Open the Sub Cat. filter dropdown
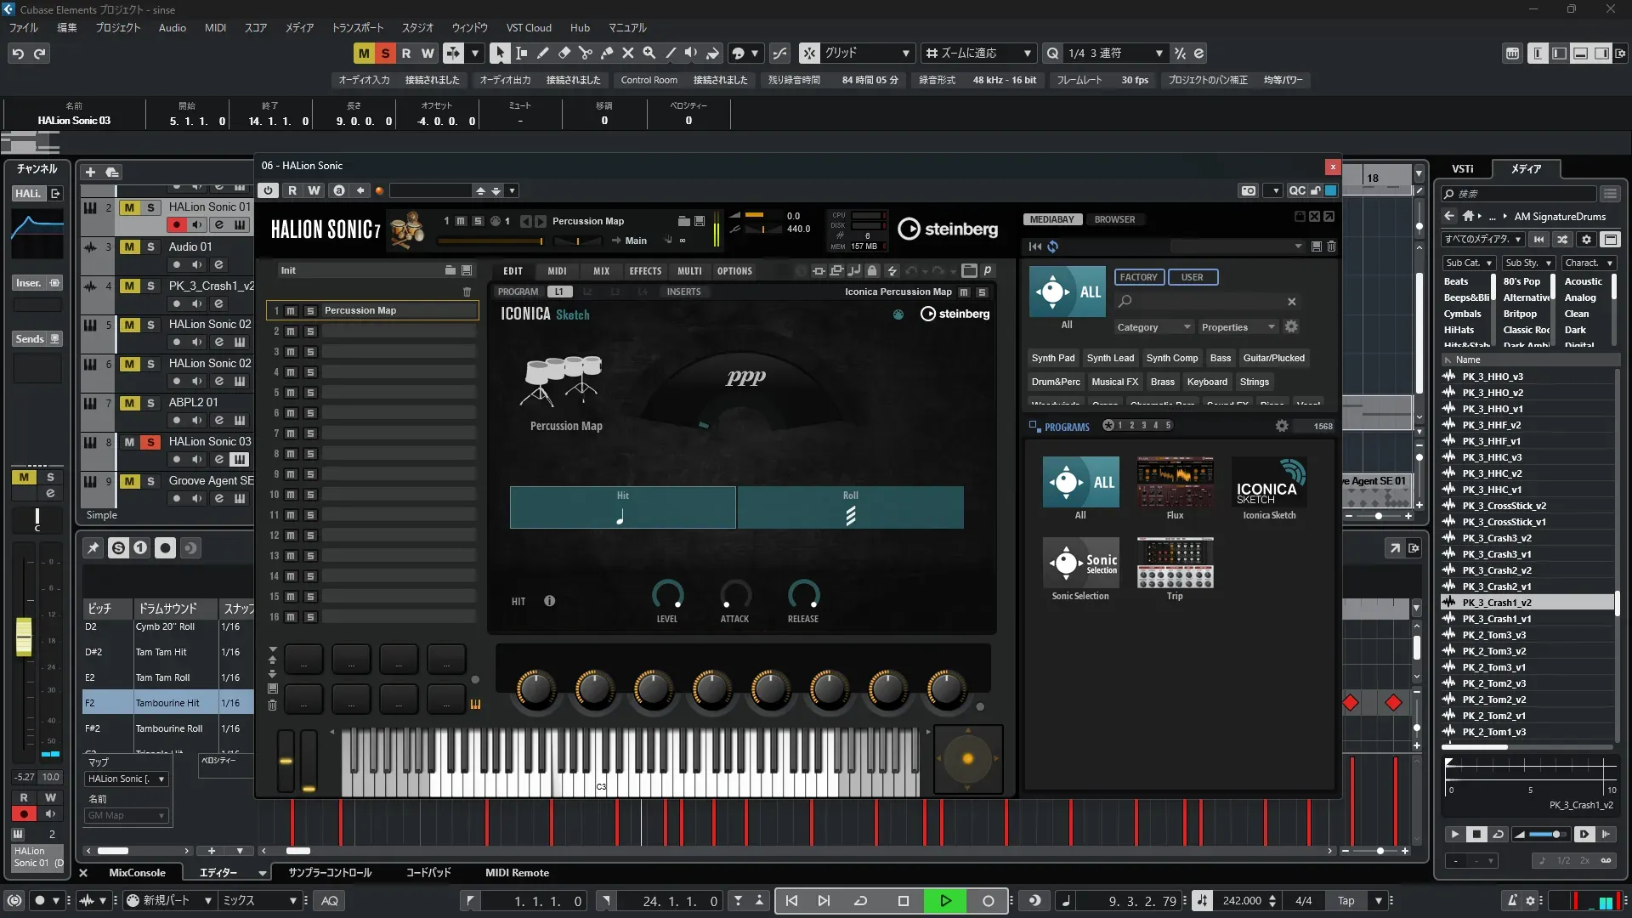 pyautogui.click(x=1468, y=263)
